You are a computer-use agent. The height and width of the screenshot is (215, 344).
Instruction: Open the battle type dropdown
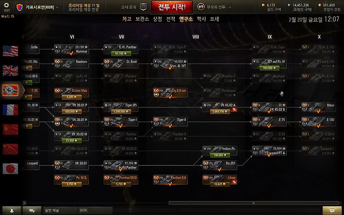coord(214,7)
